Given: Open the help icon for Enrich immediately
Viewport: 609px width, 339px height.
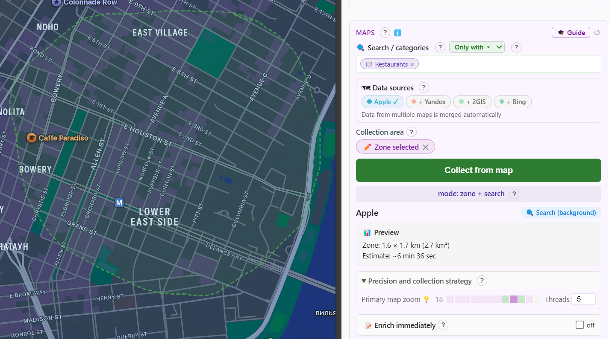Looking at the screenshot, I should pos(443,325).
